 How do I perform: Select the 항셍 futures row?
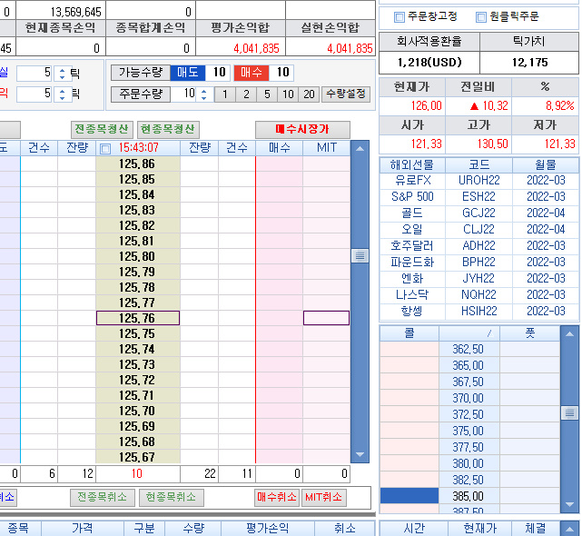pyautogui.click(x=478, y=312)
